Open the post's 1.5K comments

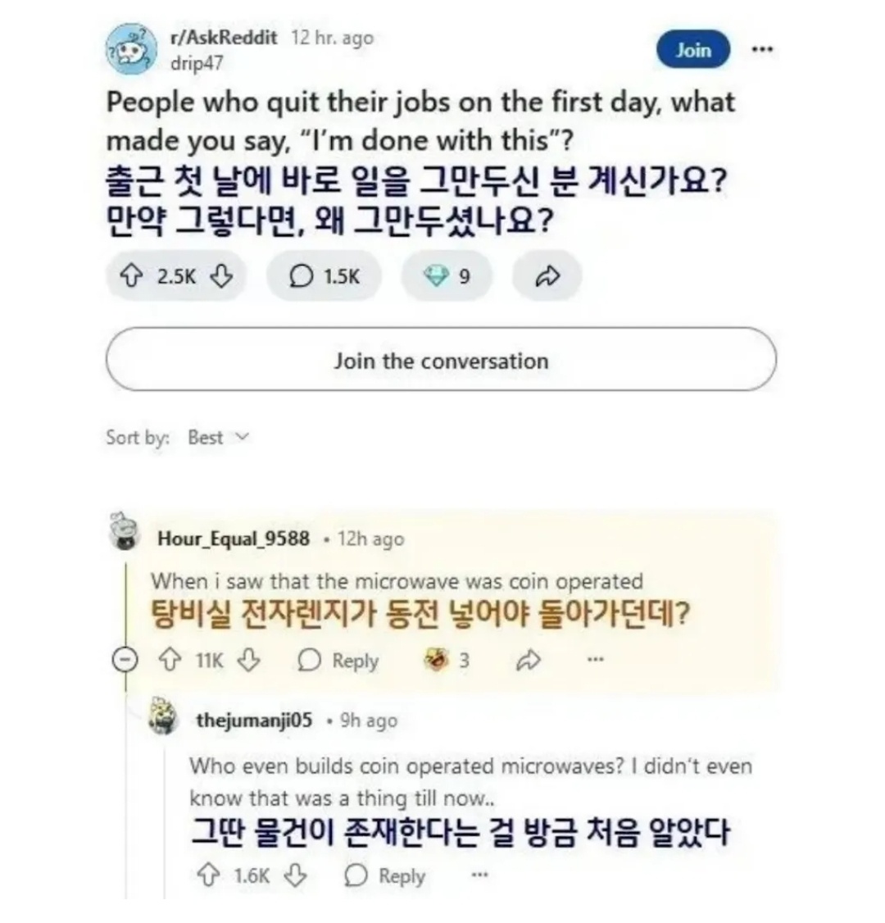(x=324, y=276)
